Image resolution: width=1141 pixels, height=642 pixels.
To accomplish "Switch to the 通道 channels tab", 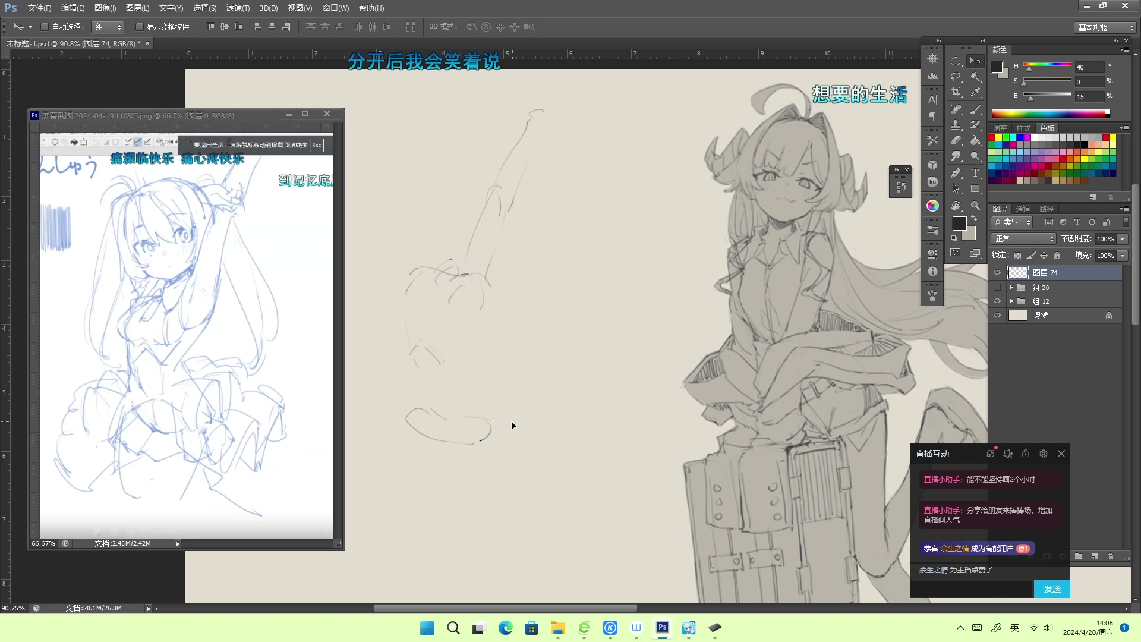I will click(x=1023, y=209).
